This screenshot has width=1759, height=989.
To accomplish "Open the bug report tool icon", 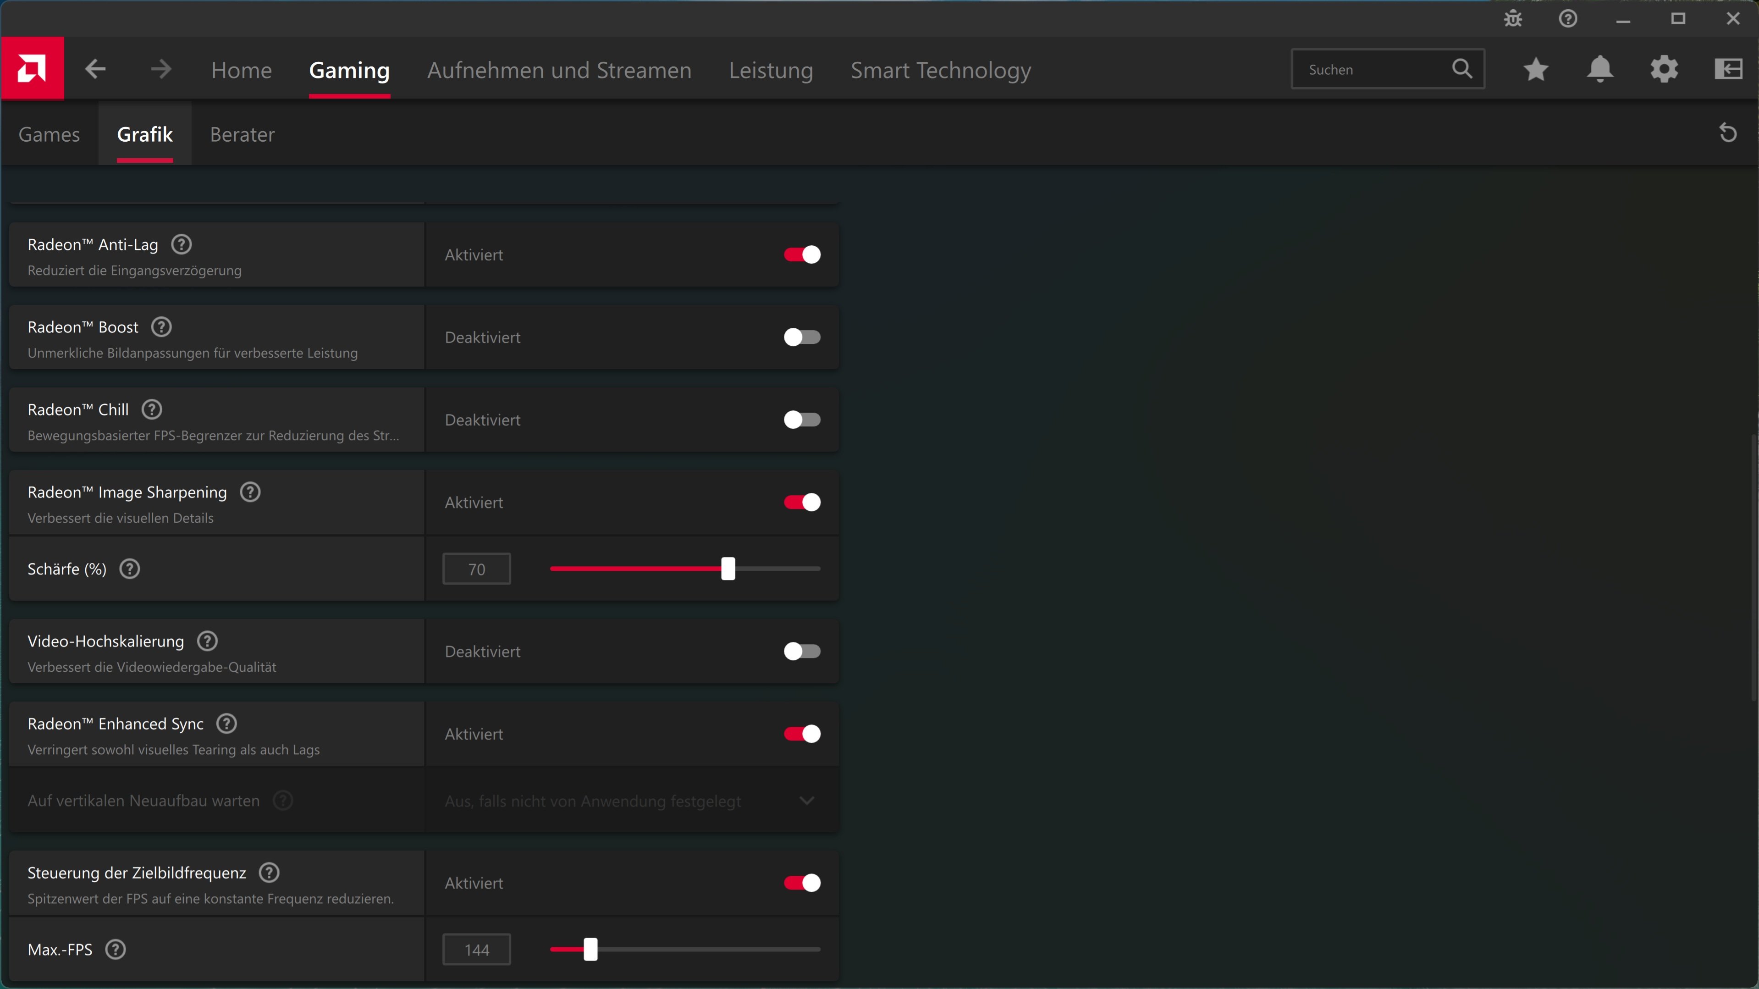I will point(1513,19).
